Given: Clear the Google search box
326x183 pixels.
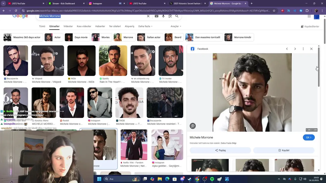Looking at the screenshot, I should pyautogui.click(x=148, y=16).
